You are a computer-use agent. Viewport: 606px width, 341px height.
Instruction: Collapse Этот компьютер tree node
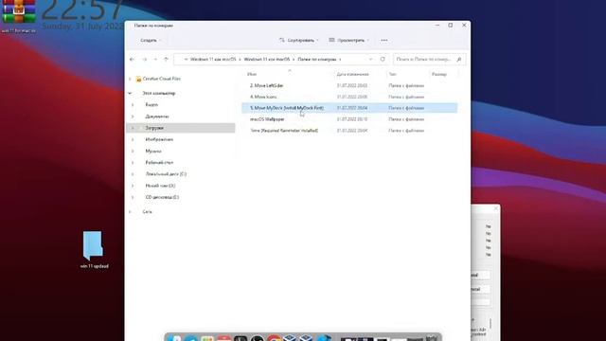pos(130,93)
